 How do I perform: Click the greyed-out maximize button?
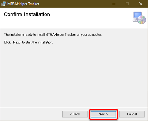pyautogui.click(x=127, y=4)
